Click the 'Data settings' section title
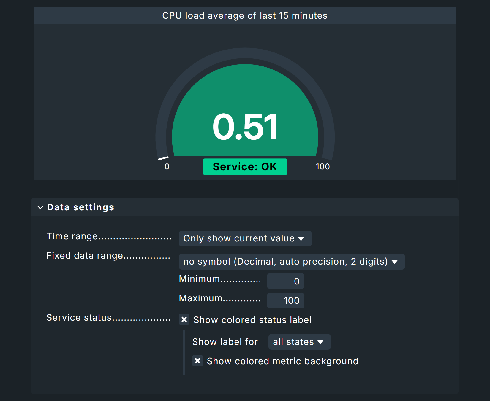The width and height of the screenshot is (490, 401). [80, 207]
